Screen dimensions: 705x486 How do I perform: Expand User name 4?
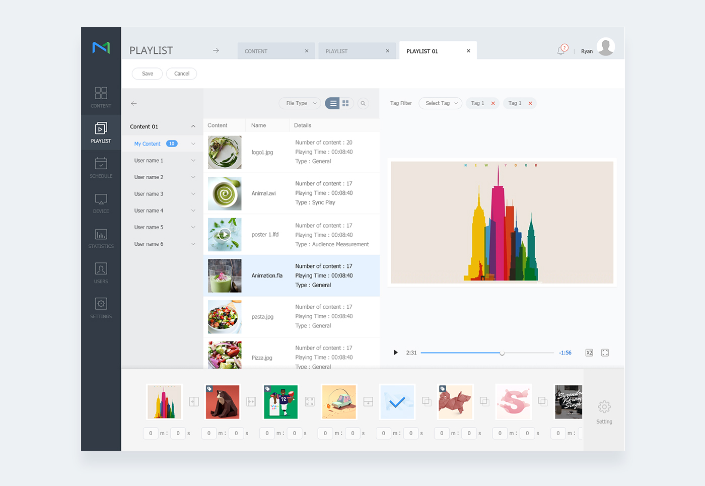click(x=193, y=211)
